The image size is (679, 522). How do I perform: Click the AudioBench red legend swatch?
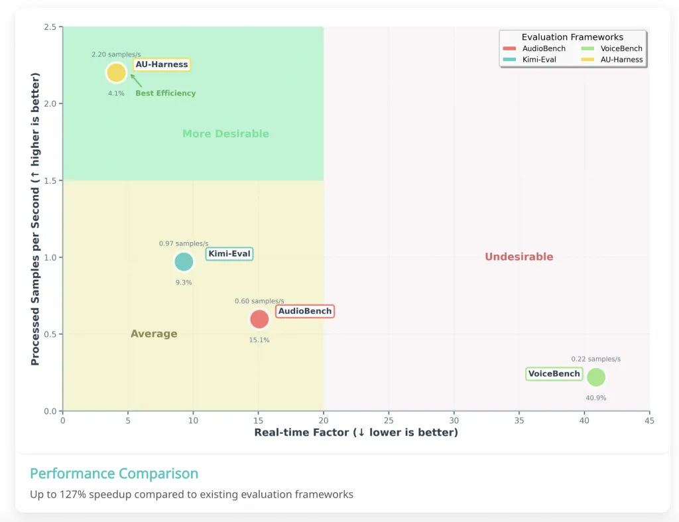(510, 49)
